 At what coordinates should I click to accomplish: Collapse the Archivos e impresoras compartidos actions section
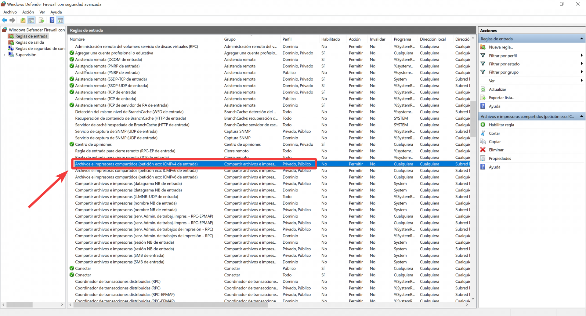click(x=581, y=116)
